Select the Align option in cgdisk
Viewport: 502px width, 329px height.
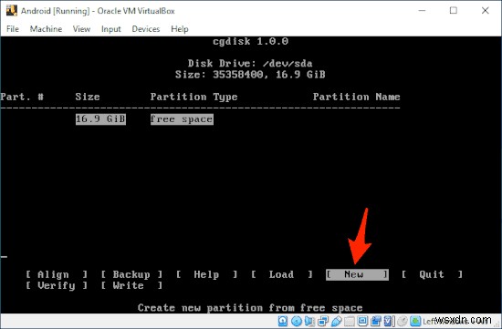(x=57, y=274)
